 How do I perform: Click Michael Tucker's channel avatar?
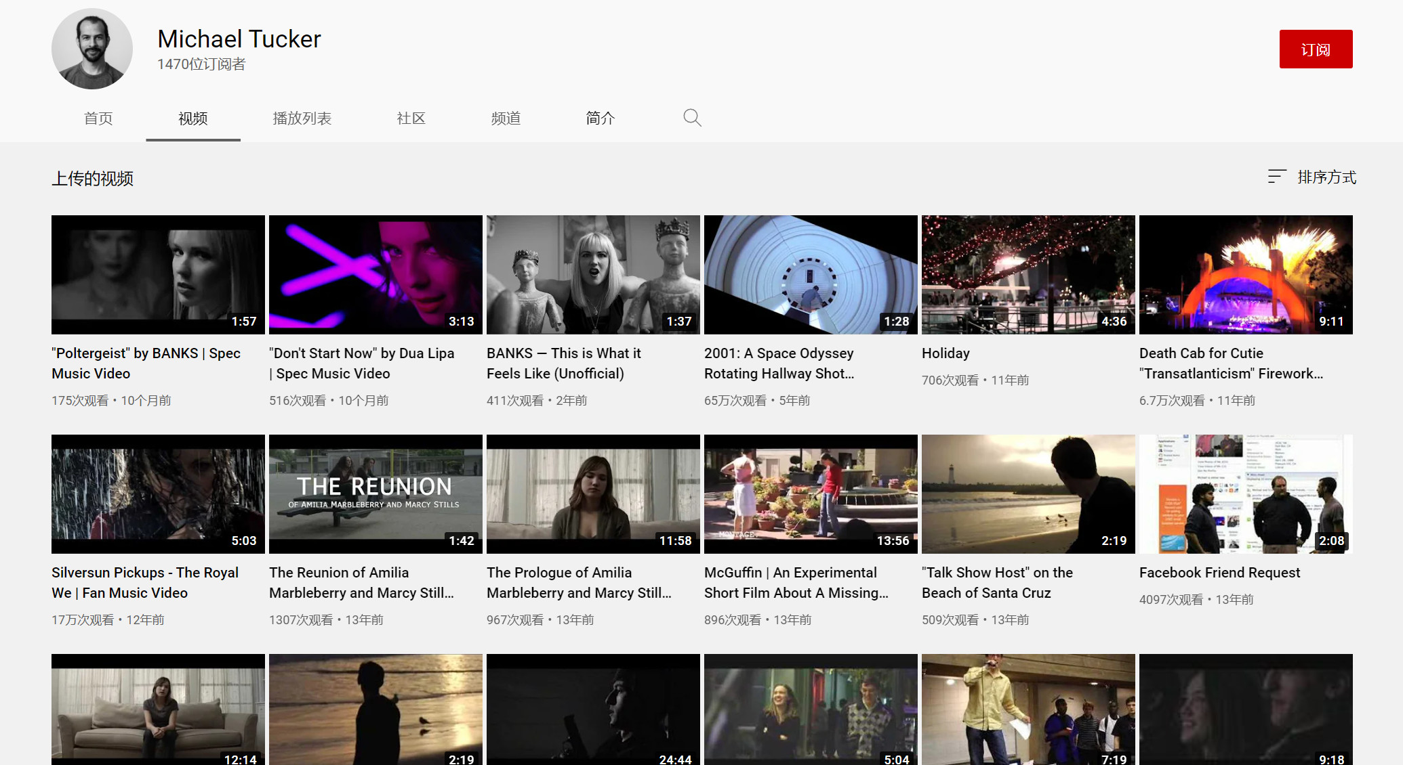pos(92,49)
